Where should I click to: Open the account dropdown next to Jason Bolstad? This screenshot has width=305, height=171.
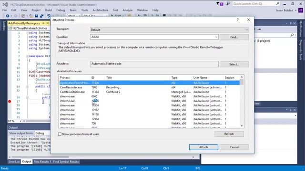coord(295,10)
